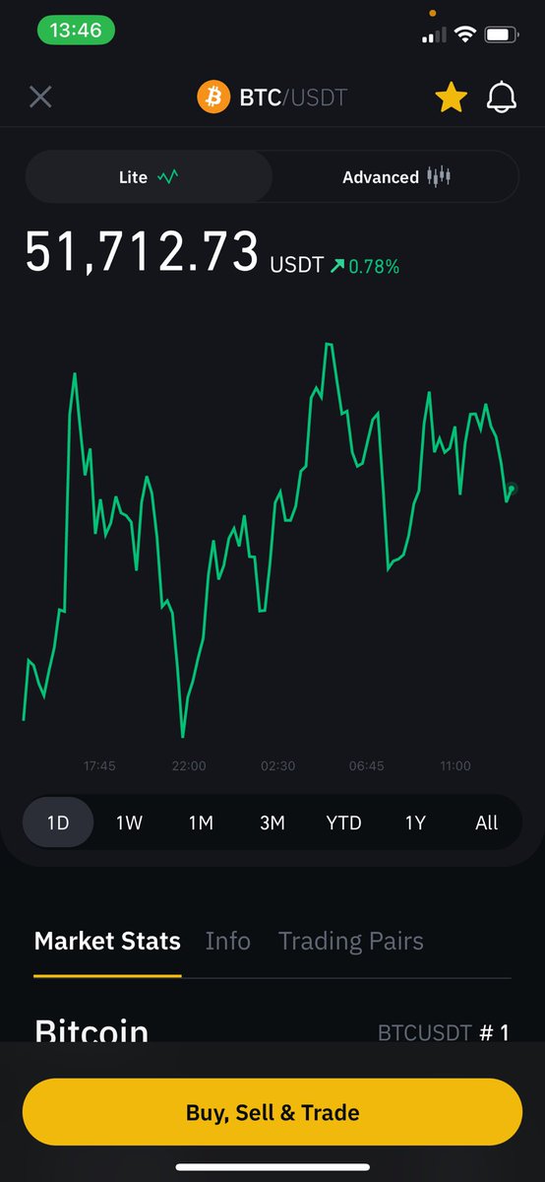Tap the Wi-Fi icon in status bar
Screen dimensions: 545x1182
tap(463, 34)
